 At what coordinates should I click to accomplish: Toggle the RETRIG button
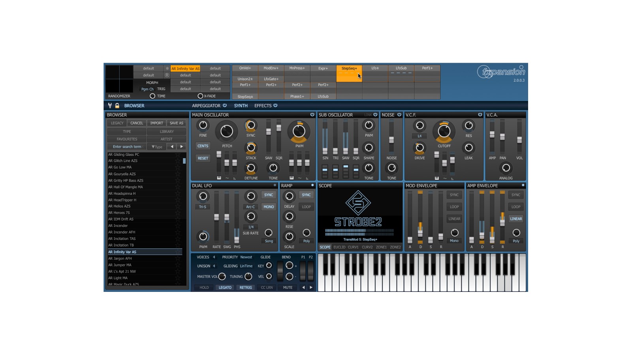(246, 288)
